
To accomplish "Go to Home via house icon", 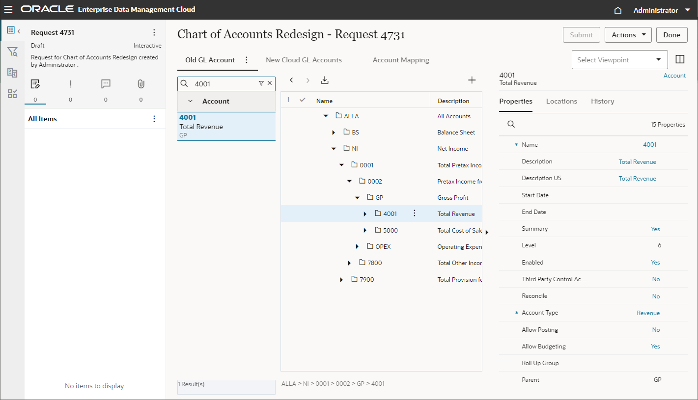I will tap(618, 10).
